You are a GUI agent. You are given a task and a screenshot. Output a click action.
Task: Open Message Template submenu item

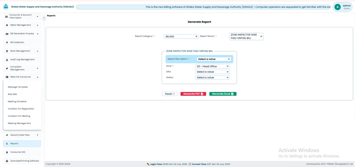point(18,87)
